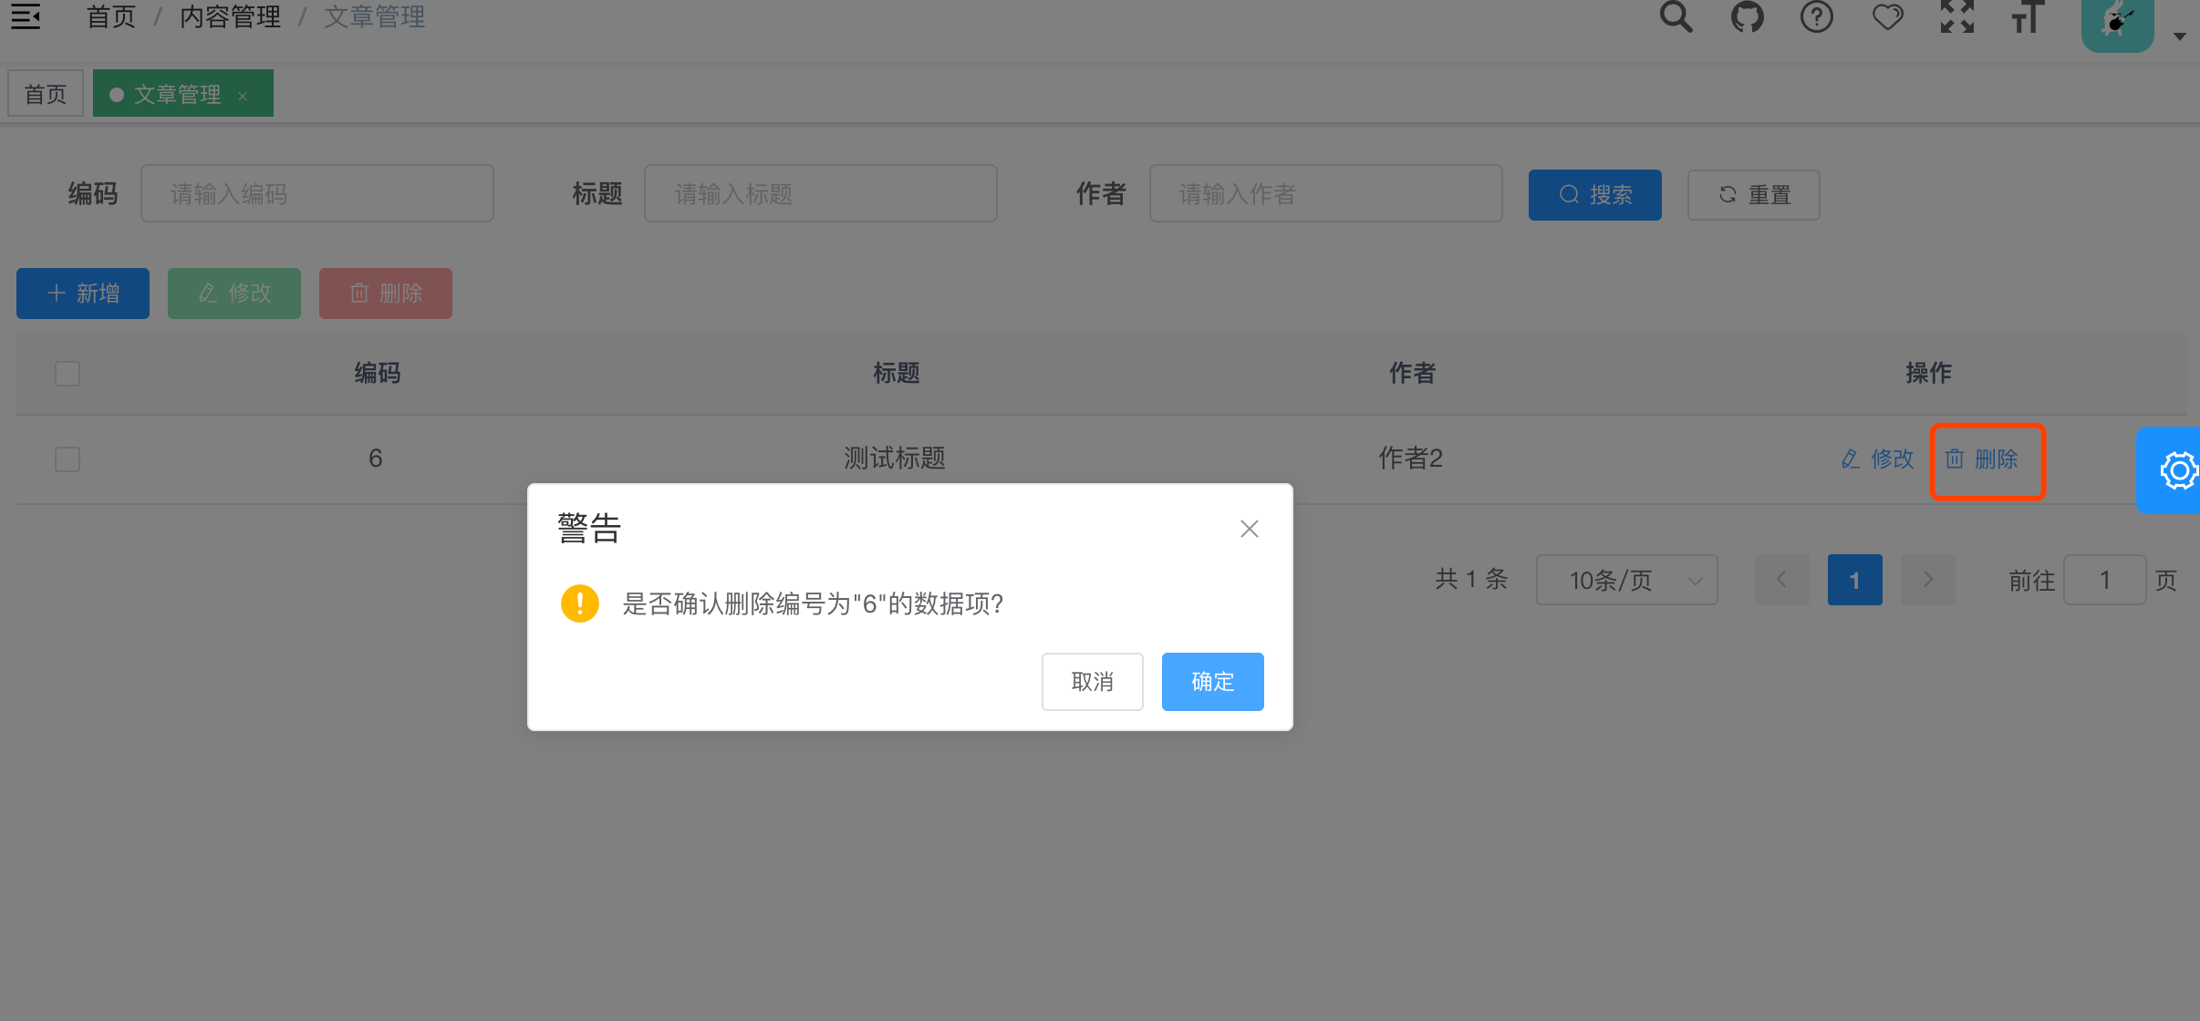
Task: Open the user avatar menu
Action: pos(2117,24)
